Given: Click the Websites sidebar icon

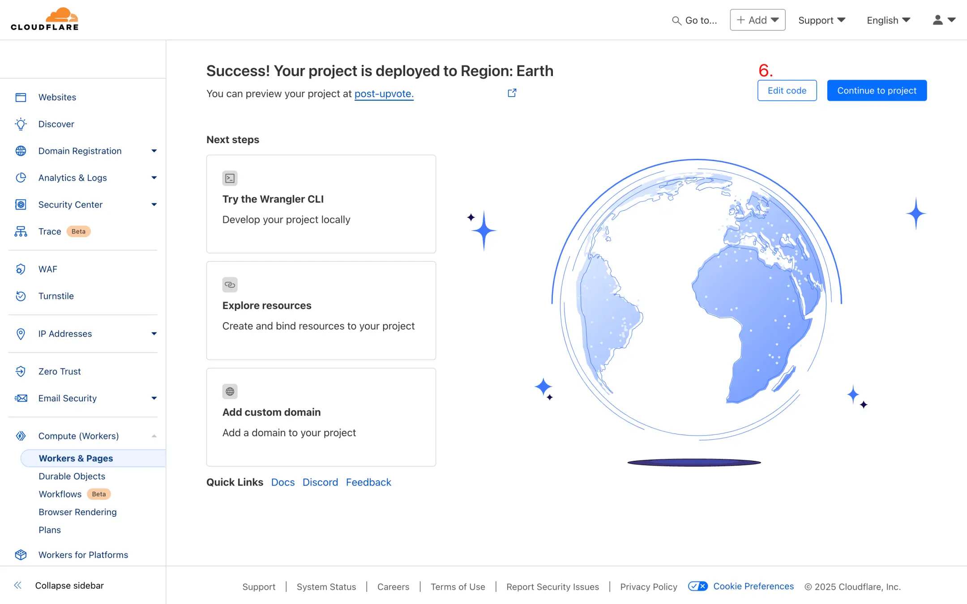Looking at the screenshot, I should pos(21,97).
